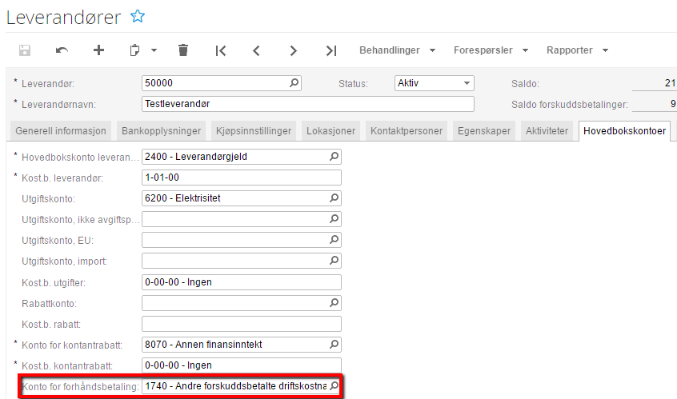Image resolution: width=677 pixels, height=399 pixels.
Task: Click the clipboard copy-paste icon
Action: (134, 50)
